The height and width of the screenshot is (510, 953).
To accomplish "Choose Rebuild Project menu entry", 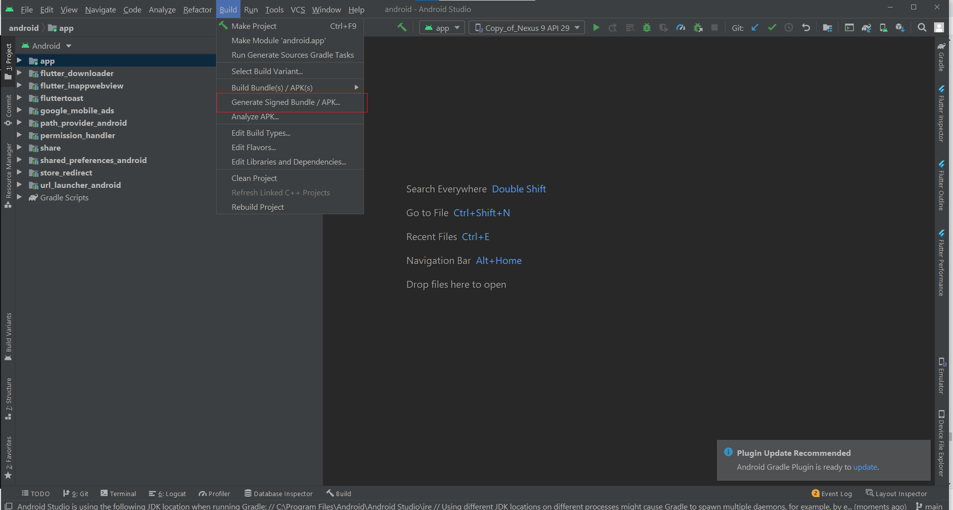I will (x=290, y=207).
